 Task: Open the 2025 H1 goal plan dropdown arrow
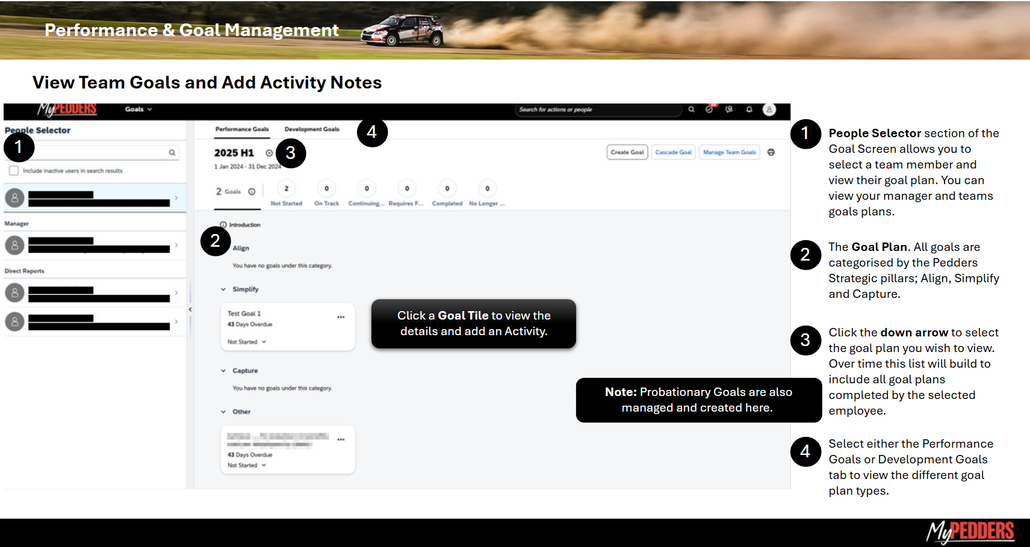tap(269, 153)
